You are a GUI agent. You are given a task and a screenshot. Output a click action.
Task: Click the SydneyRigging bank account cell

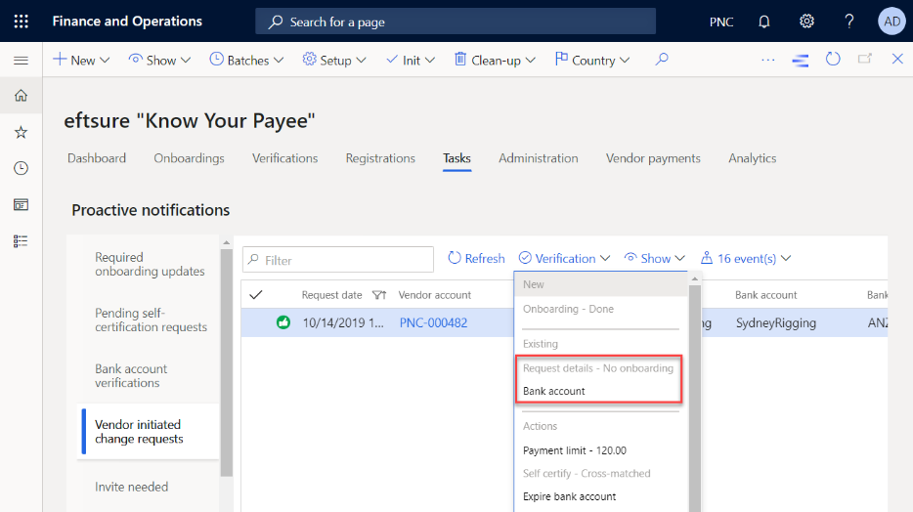776,322
